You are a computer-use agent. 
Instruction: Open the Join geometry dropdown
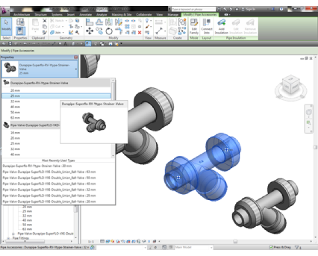tap(63, 33)
